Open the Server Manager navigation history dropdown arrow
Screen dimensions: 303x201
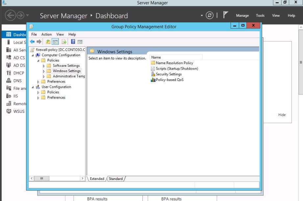(27, 15)
